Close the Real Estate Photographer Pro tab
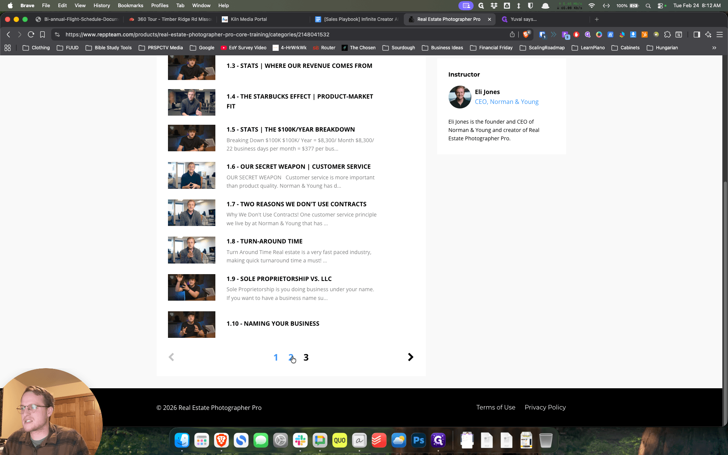The image size is (728, 455). click(x=489, y=19)
